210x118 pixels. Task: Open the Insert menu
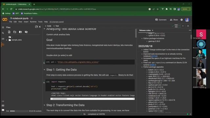26,22
